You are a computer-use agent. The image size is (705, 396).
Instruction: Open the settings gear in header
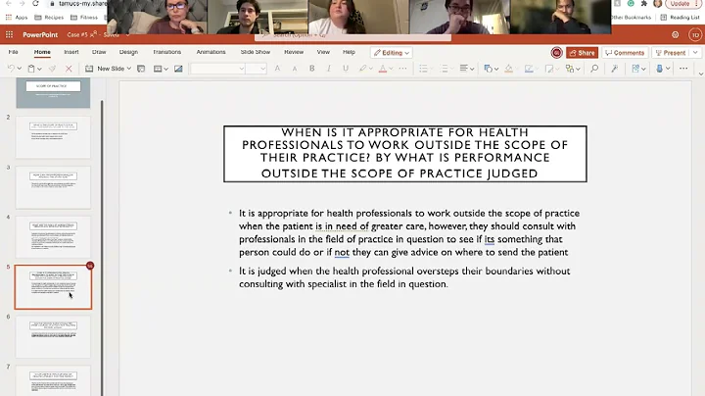pos(675,34)
